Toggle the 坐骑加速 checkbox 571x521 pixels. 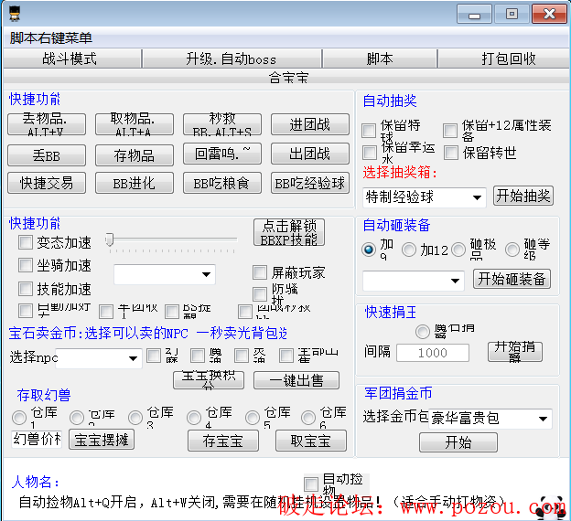pos(26,266)
